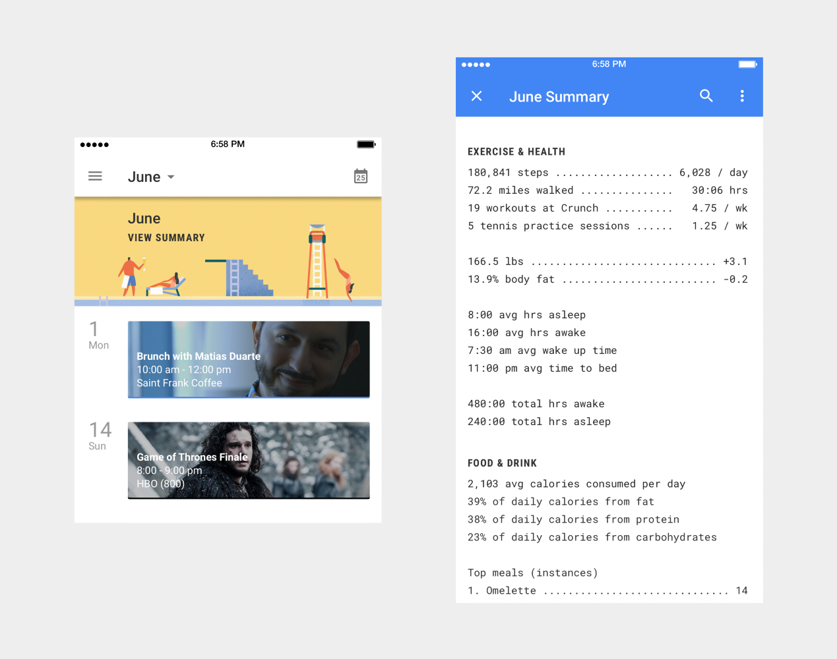This screenshot has height=659, width=837.
Task: Select the day 1 Mon date label
Action: 98,335
